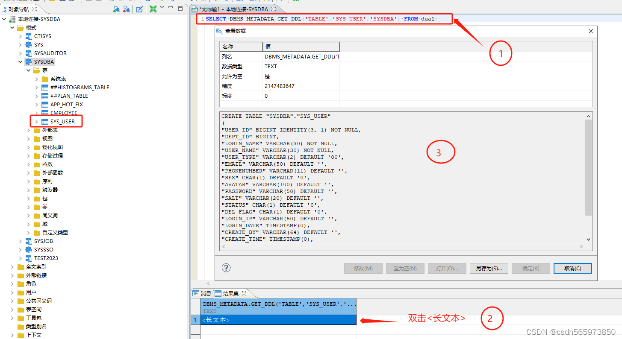Select the <长文本> cell in the result set
This screenshot has height=339, width=622.
pos(215,319)
